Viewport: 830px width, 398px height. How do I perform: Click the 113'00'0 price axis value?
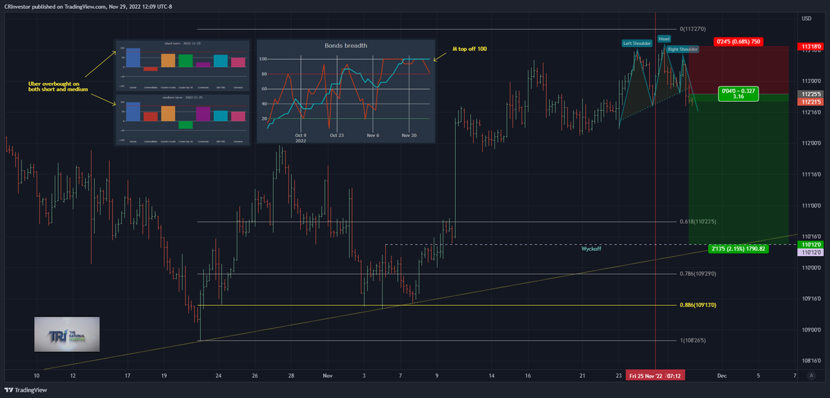point(810,81)
